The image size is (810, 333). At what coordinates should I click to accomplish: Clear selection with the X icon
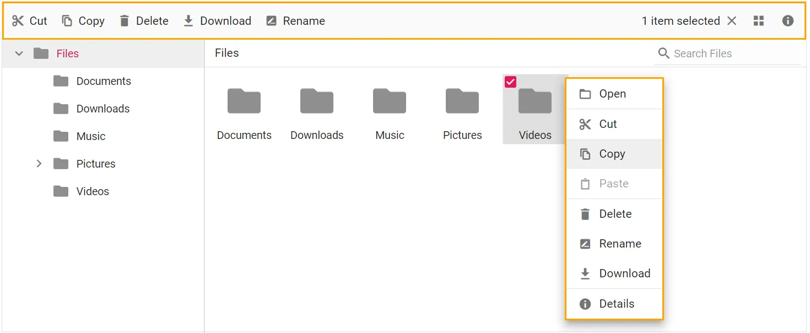(732, 21)
